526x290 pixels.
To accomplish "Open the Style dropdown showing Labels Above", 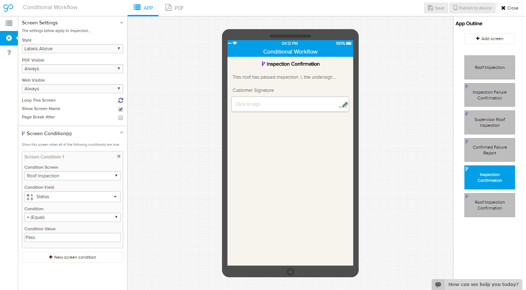I will click(x=72, y=49).
